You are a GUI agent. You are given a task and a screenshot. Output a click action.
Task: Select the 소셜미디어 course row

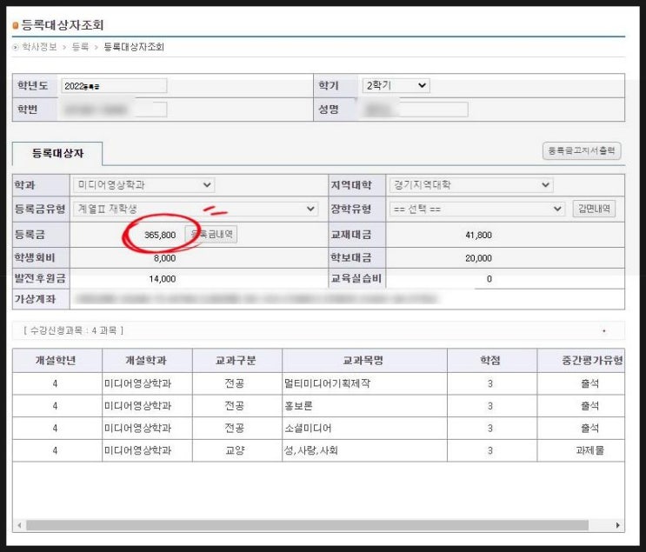(x=318, y=428)
